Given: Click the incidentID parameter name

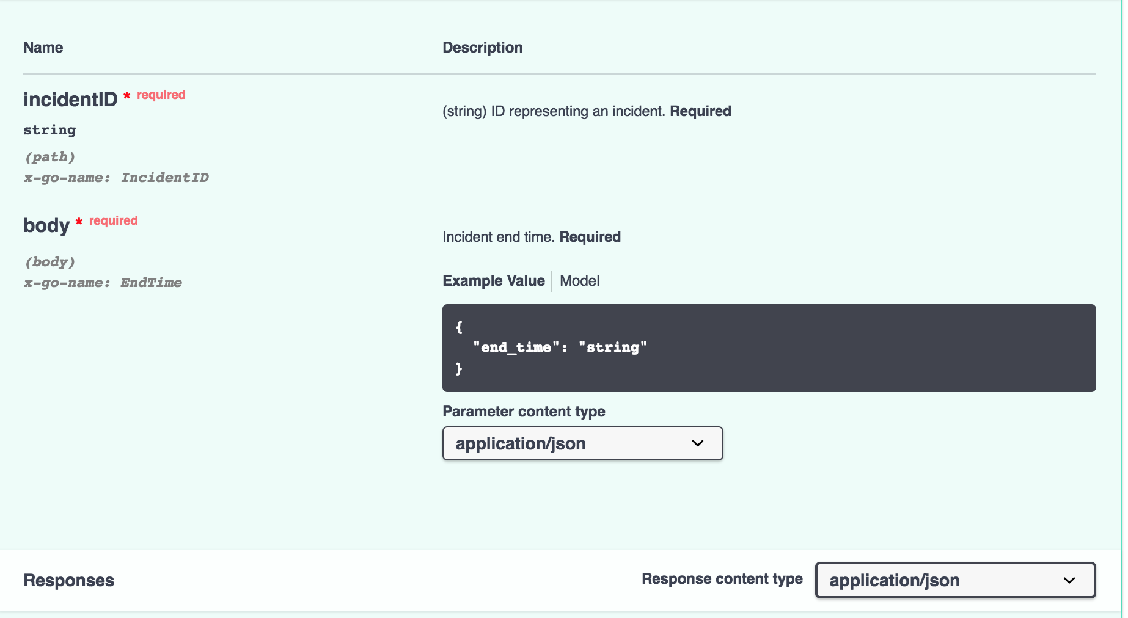Looking at the screenshot, I should 71,99.
